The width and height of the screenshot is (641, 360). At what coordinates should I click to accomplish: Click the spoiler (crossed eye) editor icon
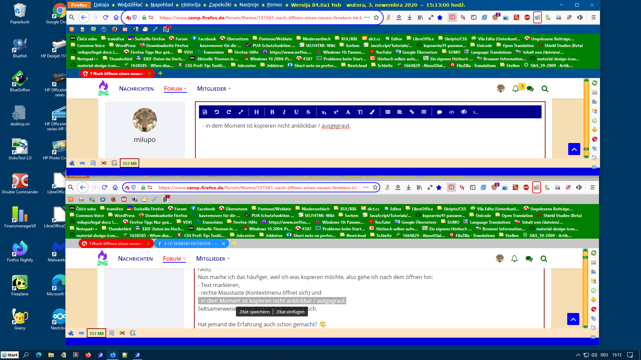click(x=464, y=112)
